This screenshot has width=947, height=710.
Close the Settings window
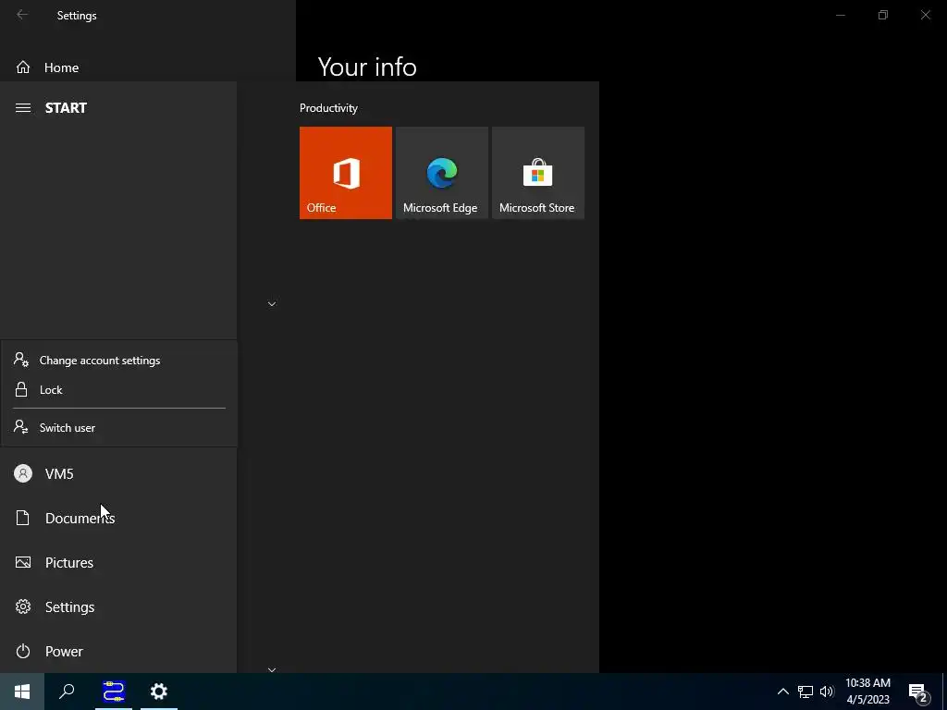pyautogui.click(x=925, y=15)
